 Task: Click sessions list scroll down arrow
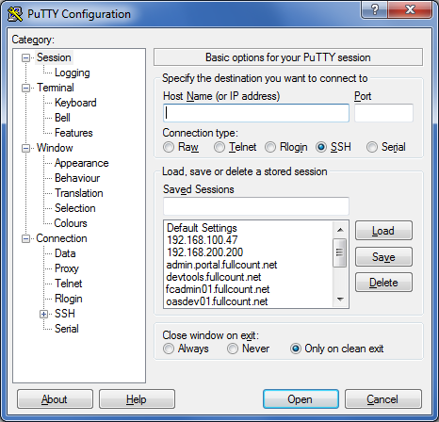tap(340, 299)
